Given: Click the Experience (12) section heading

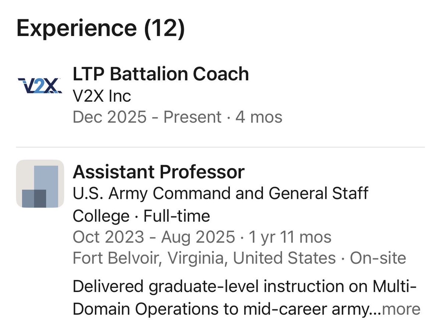Looking at the screenshot, I should [100, 29].
